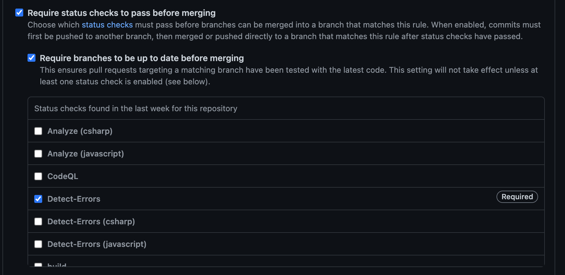The height and width of the screenshot is (275, 565).
Task: Click the "Status checks found in the last week" header
Action: coord(136,108)
